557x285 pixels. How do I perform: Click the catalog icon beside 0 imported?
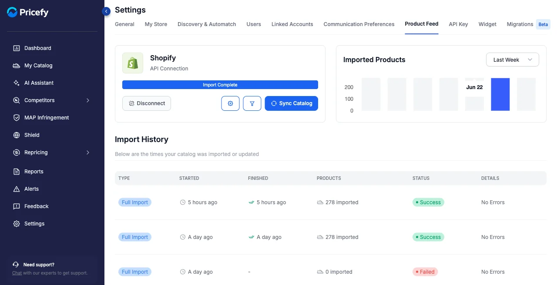[x=320, y=272]
